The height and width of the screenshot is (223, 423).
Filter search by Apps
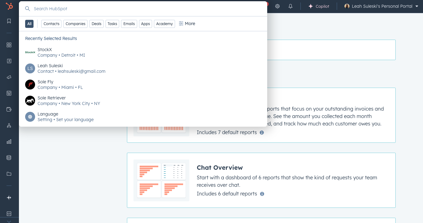[x=146, y=24]
